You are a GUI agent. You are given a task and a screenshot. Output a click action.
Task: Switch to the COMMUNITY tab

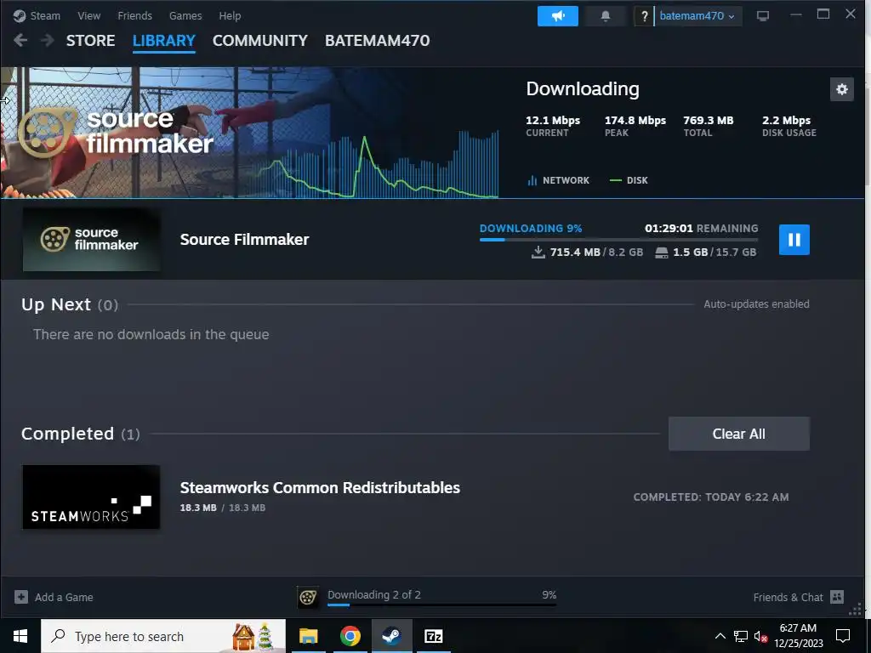[x=260, y=41]
